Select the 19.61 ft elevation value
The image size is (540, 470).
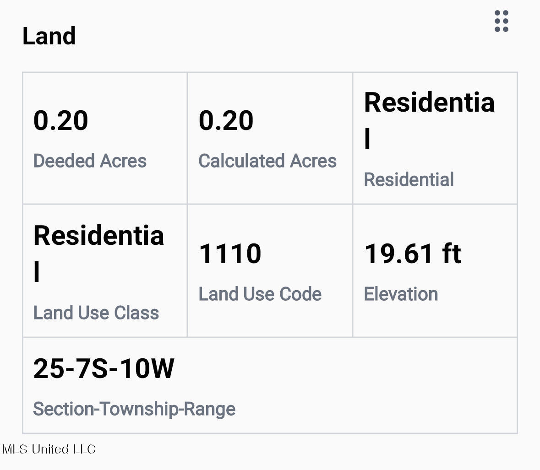tap(413, 254)
